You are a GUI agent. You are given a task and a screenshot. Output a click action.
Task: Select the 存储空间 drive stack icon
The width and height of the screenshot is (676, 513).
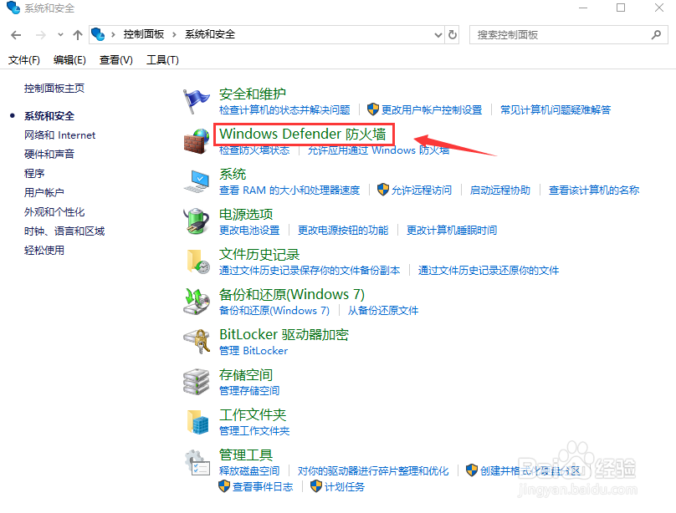click(197, 383)
